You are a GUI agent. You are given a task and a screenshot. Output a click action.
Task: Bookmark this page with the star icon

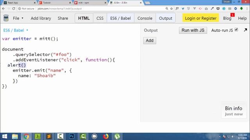tap(171, 9)
